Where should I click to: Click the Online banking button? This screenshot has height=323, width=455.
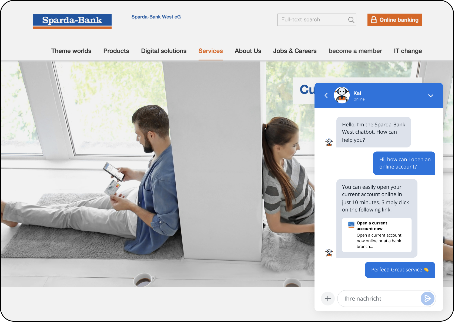pyautogui.click(x=394, y=20)
